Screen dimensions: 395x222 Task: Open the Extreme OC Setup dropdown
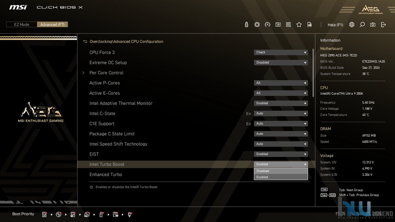(x=281, y=62)
